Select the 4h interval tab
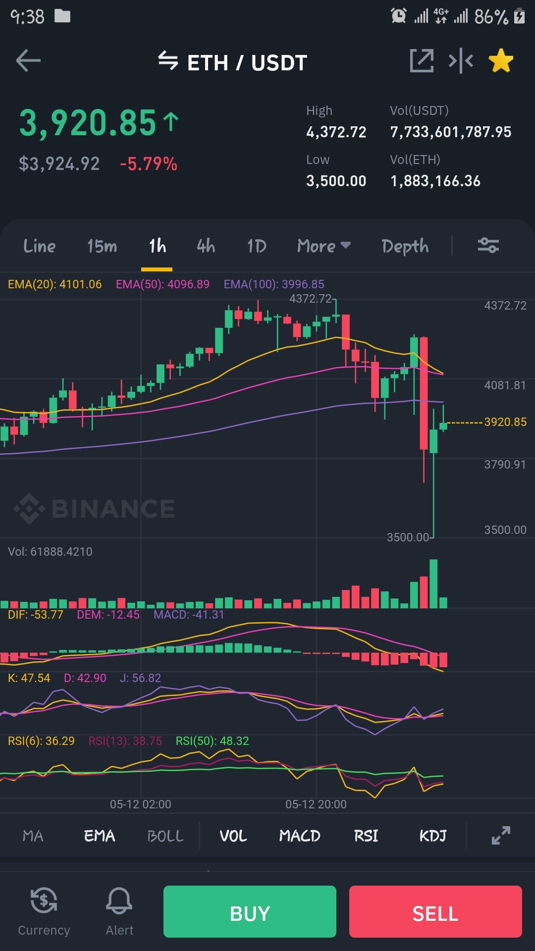 206,246
